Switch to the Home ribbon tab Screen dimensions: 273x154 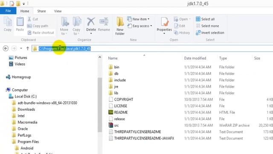25,11
